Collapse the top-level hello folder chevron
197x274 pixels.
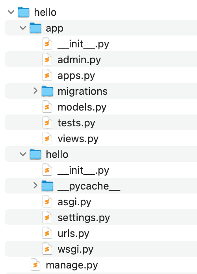coord(11,12)
